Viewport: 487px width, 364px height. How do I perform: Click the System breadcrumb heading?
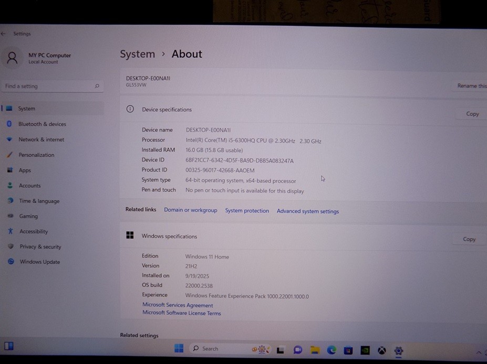pos(137,54)
